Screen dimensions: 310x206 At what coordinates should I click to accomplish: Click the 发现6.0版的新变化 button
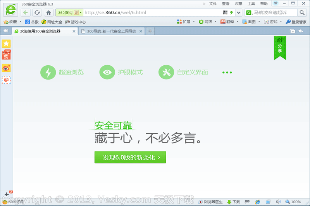pos(130,157)
